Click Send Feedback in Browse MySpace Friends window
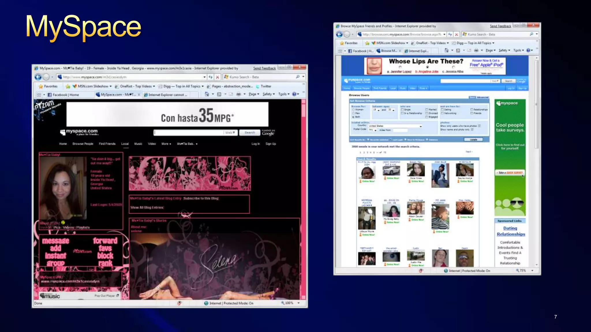Viewport: 591px width, 332px height. pyautogui.click(x=500, y=26)
